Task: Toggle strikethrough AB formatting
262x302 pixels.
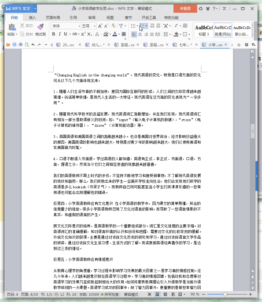Action: pyautogui.click(x=75, y=34)
